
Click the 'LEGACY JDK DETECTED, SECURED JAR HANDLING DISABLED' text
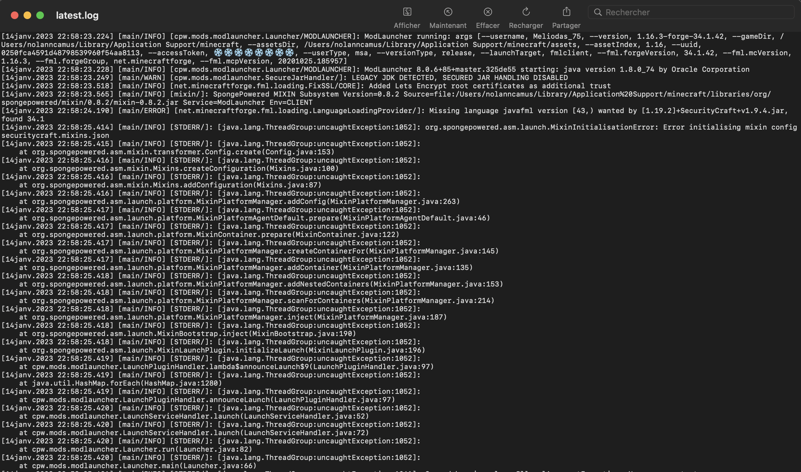point(460,78)
